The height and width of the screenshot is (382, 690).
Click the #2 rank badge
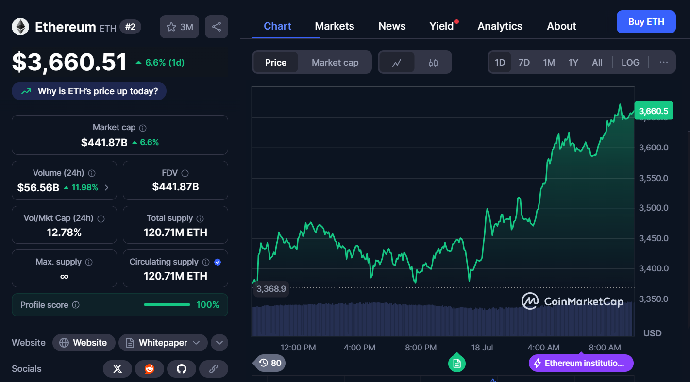[x=130, y=27]
